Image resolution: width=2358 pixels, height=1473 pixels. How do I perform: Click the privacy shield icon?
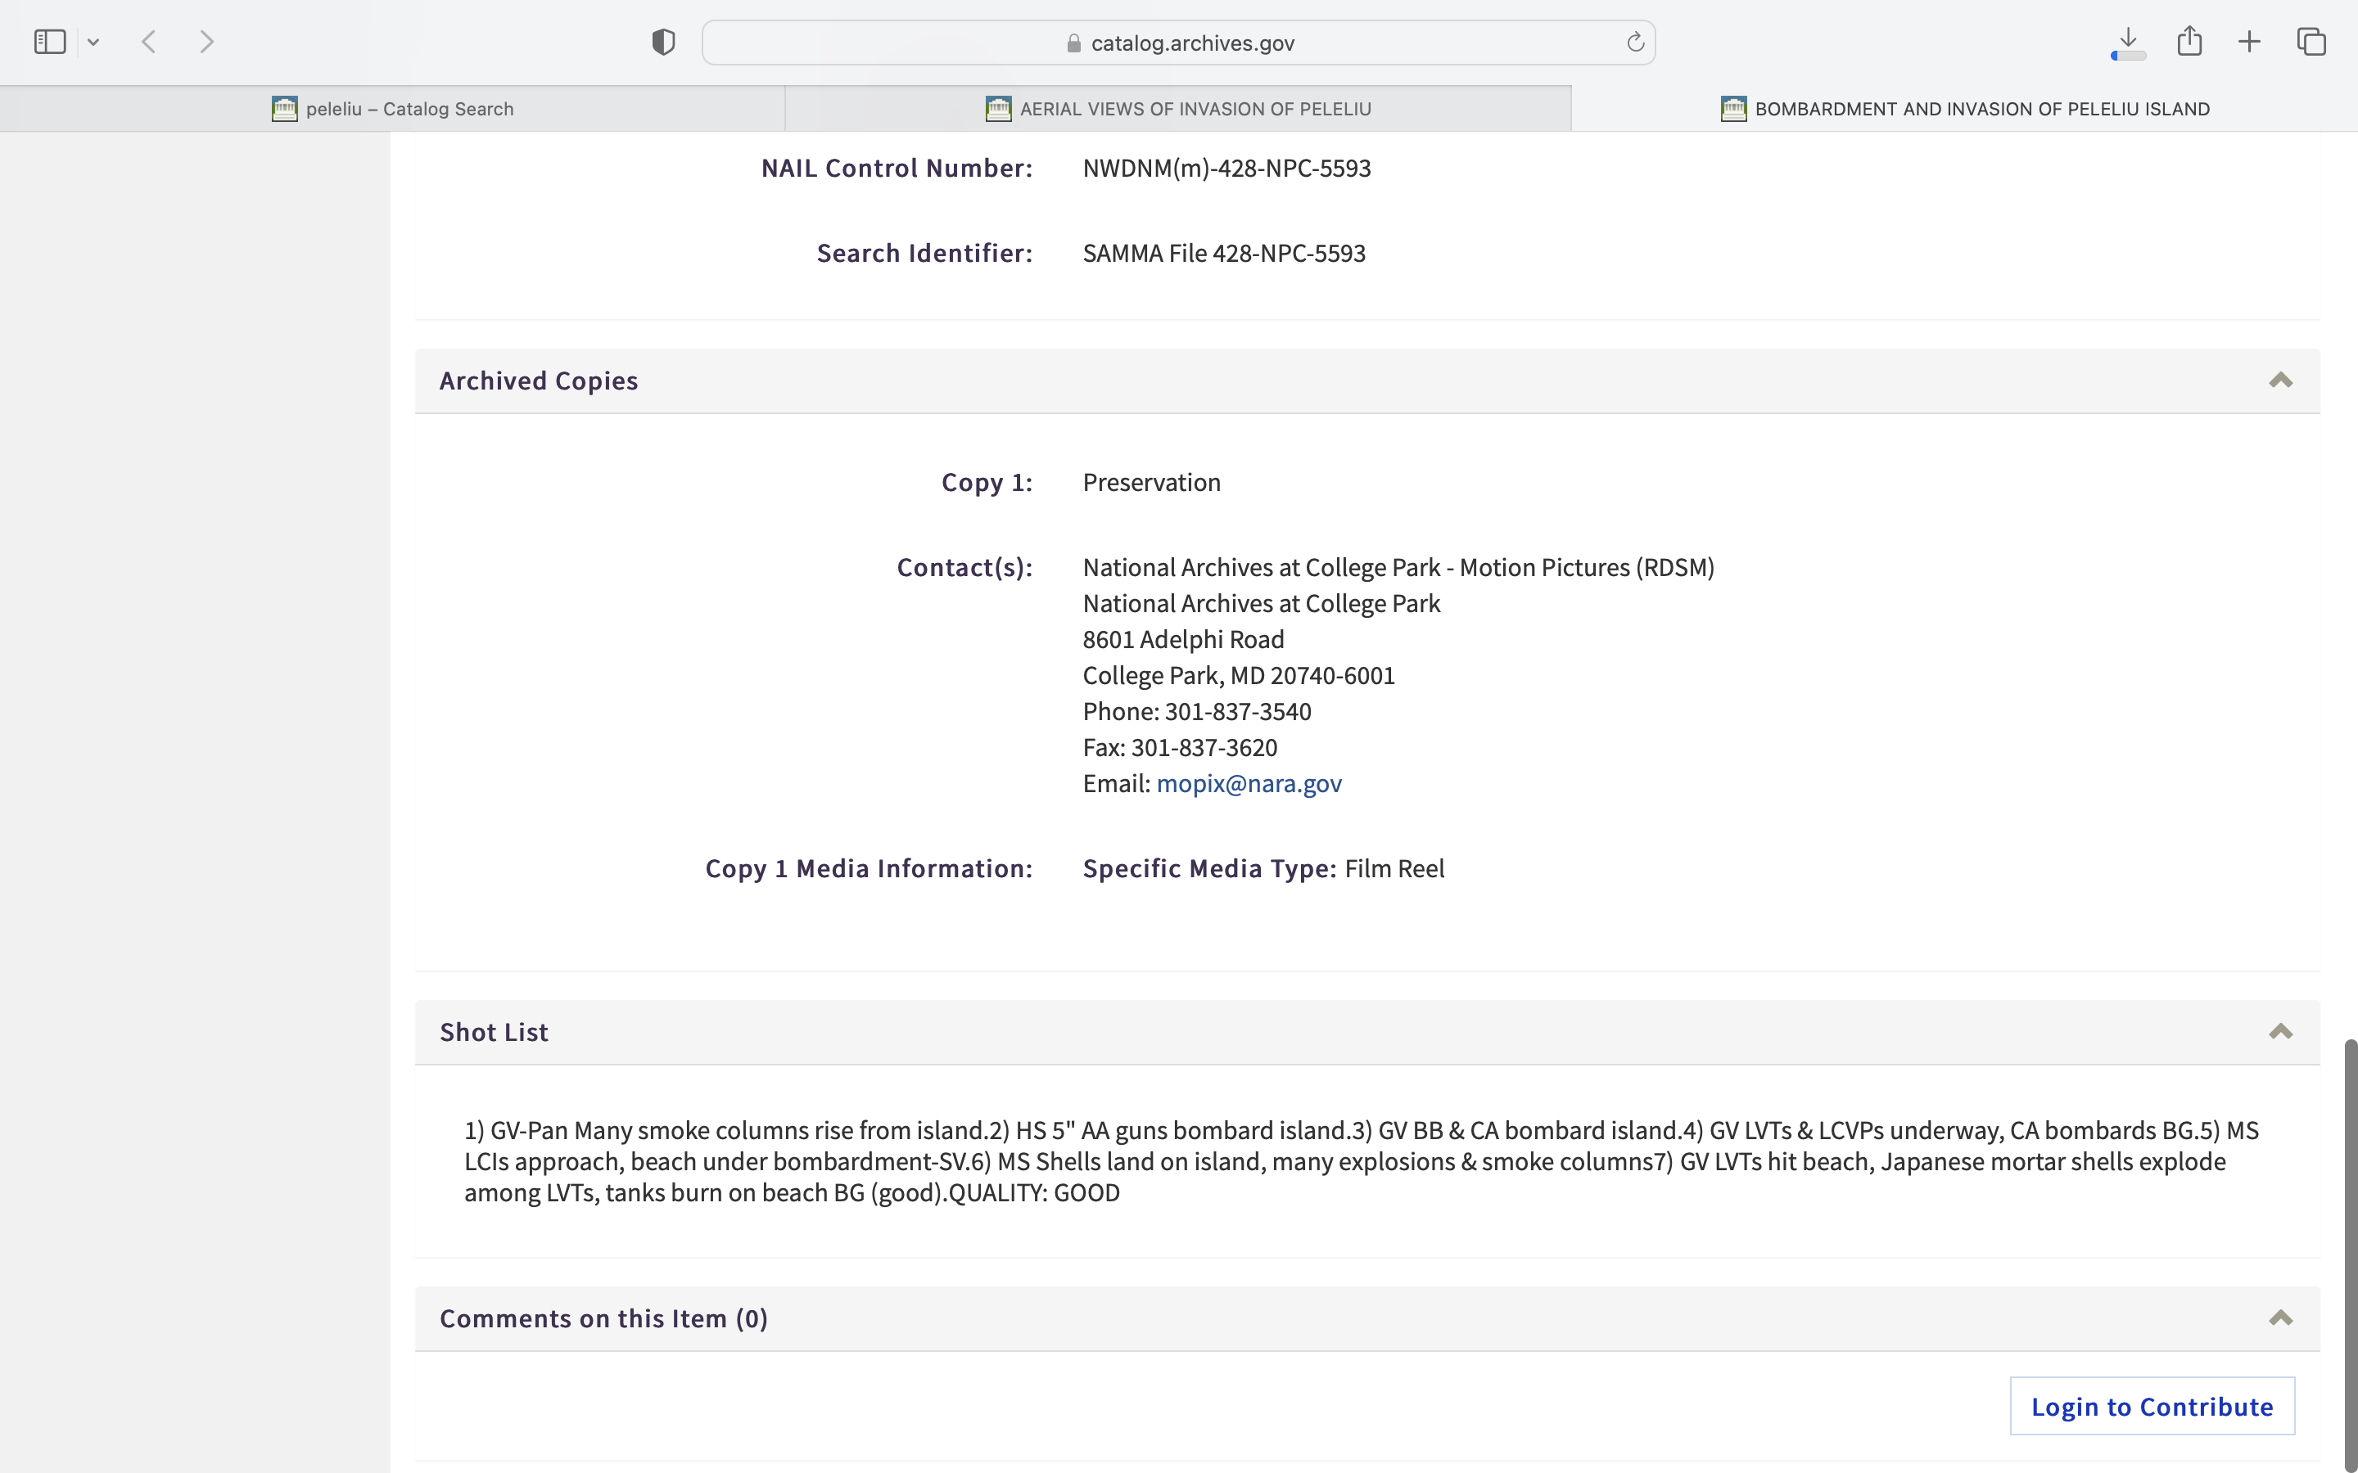(663, 42)
